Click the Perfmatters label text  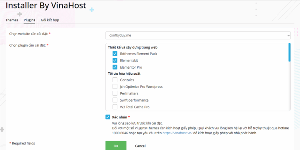click(129, 93)
